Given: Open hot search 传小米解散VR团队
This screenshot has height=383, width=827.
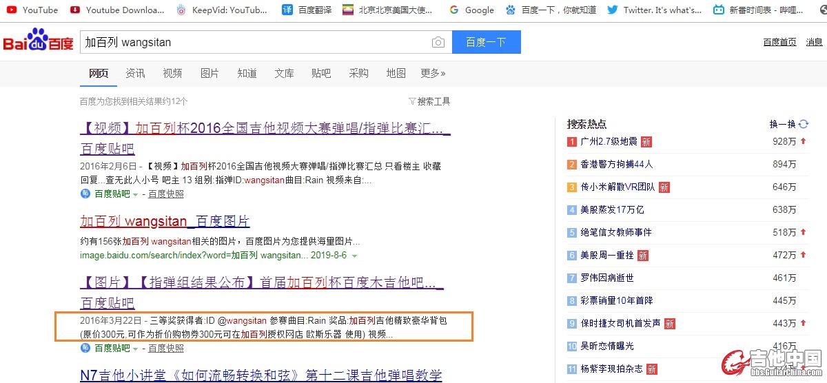Looking at the screenshot, I should [617, 187].
